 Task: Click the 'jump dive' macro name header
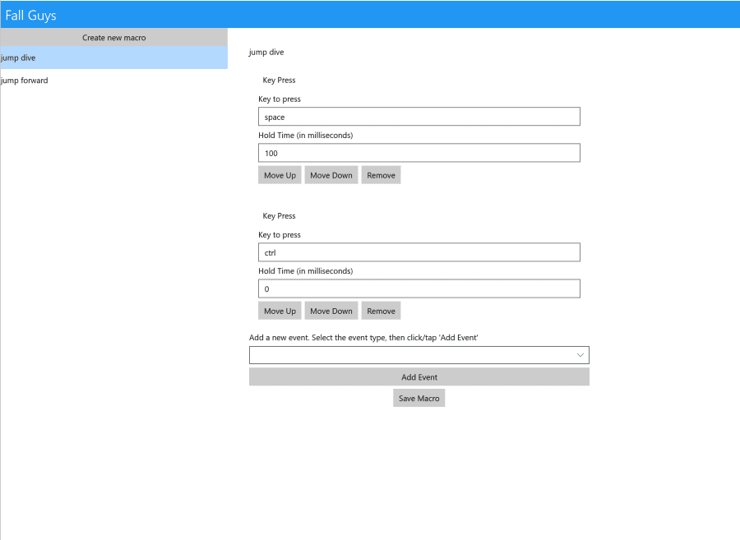pos(265,52)
